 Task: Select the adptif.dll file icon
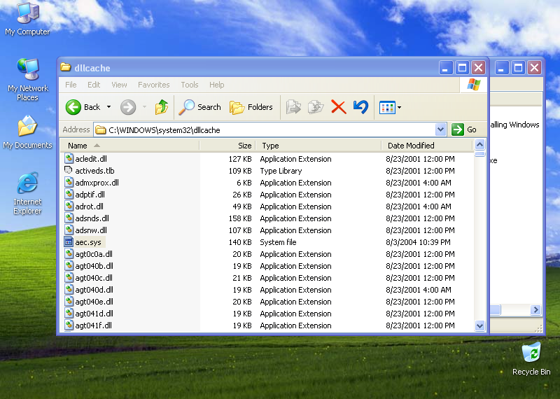click(x=69, y=194)
